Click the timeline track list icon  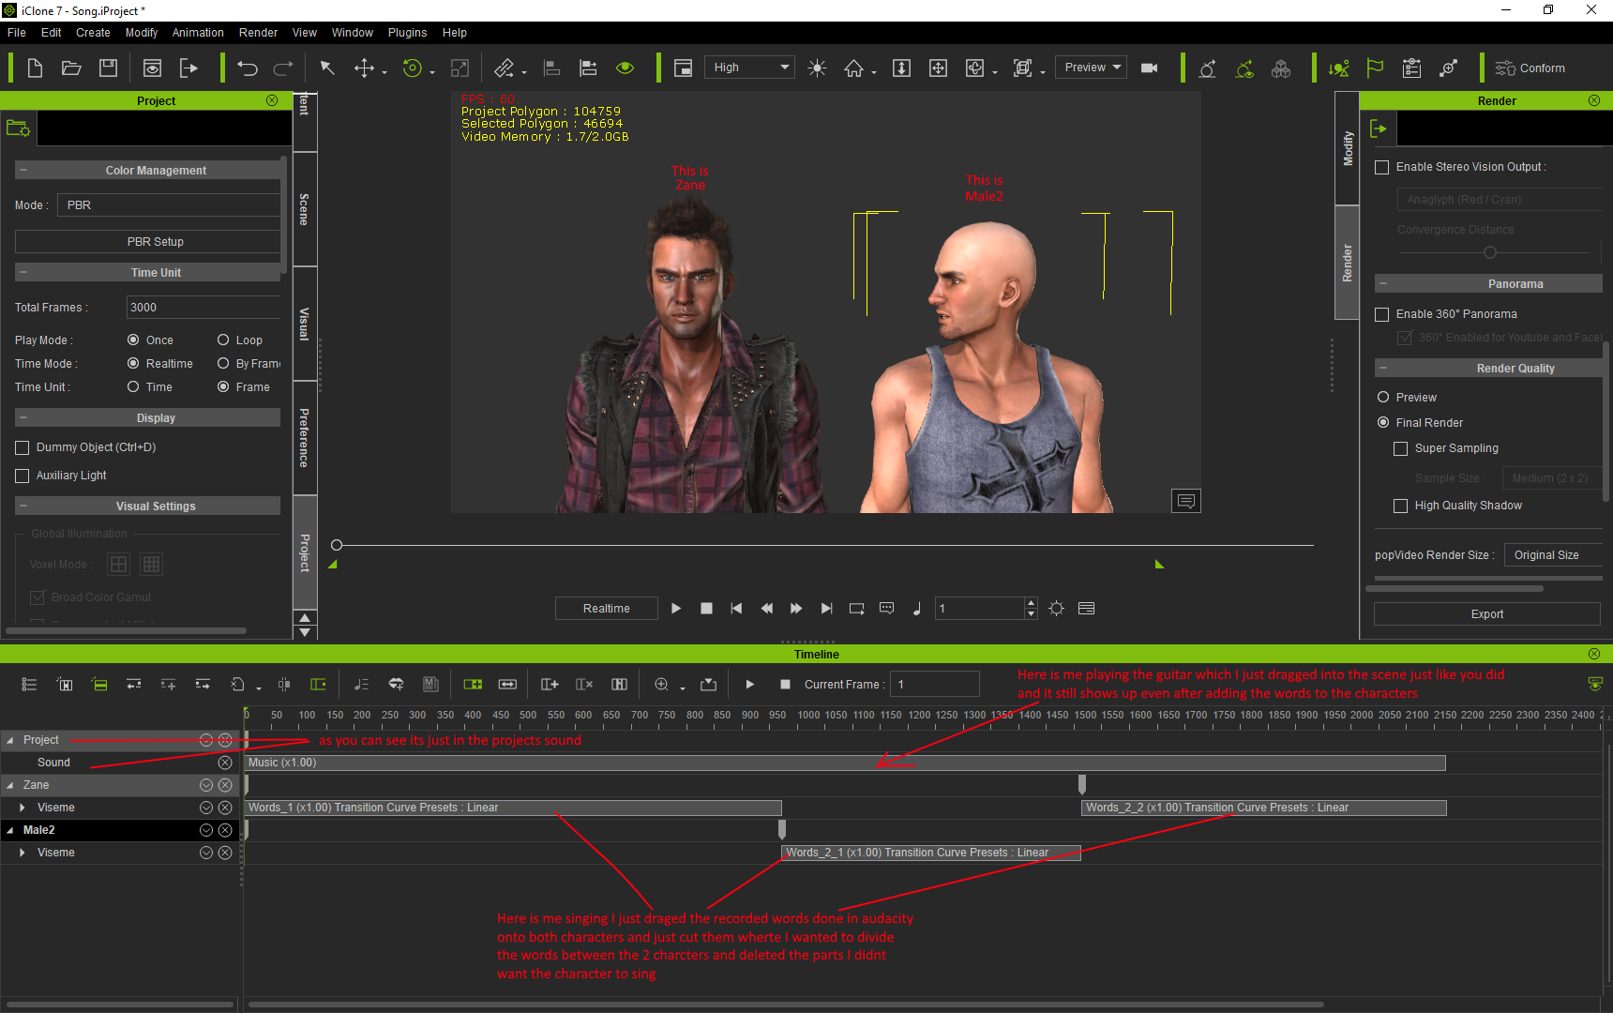[29, 685]
